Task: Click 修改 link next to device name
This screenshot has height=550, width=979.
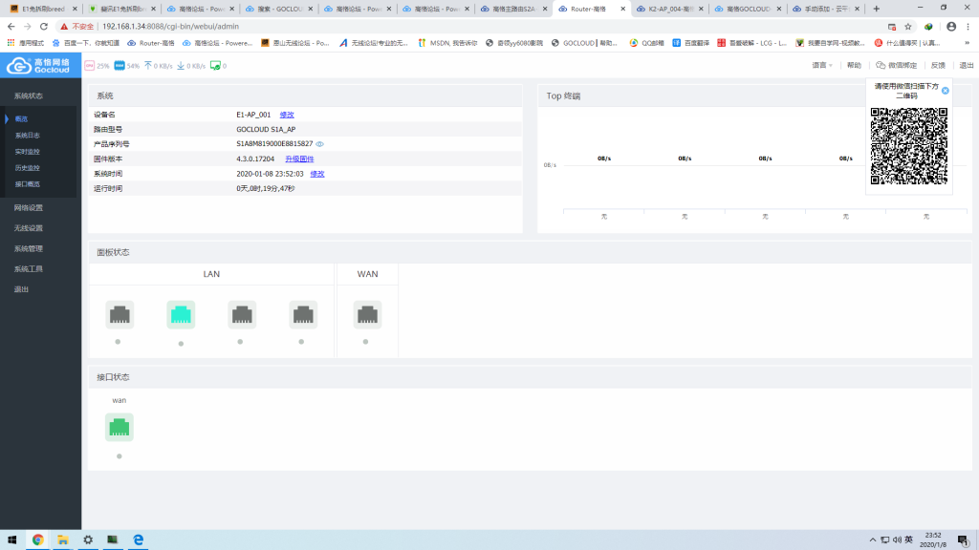Action: [287, 114]
